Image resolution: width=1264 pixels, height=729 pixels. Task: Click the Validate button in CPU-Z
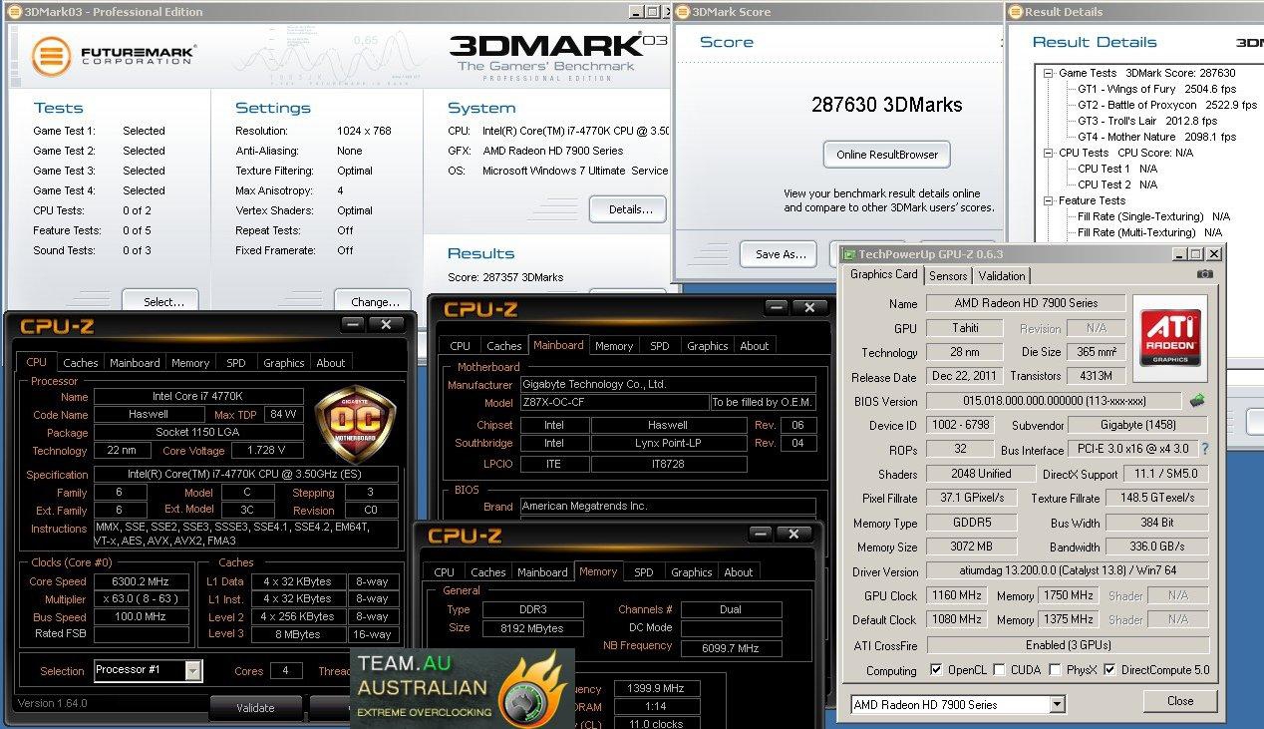click(255, 708)
